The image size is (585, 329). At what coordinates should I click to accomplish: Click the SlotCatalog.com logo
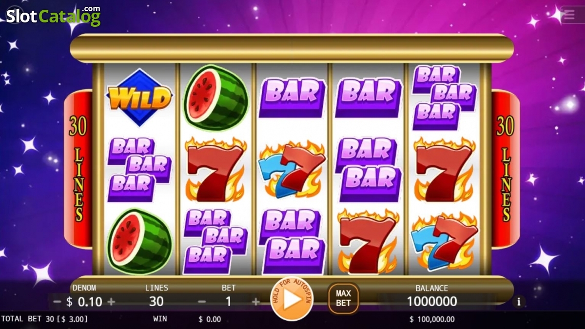click(53, 16)
